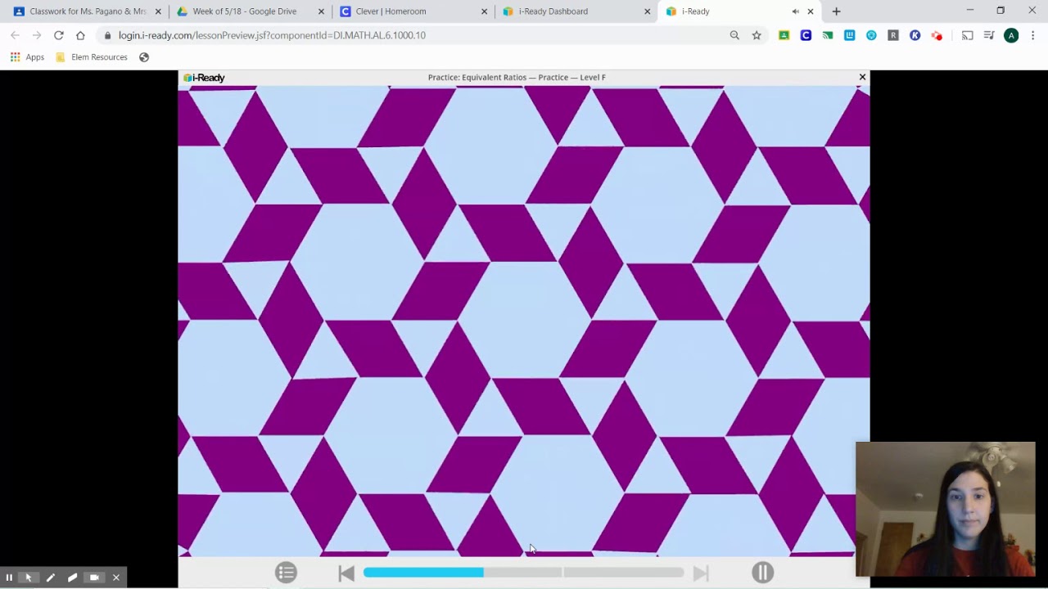
Task: Open the Chrome cast media icon
Action: 968,35
